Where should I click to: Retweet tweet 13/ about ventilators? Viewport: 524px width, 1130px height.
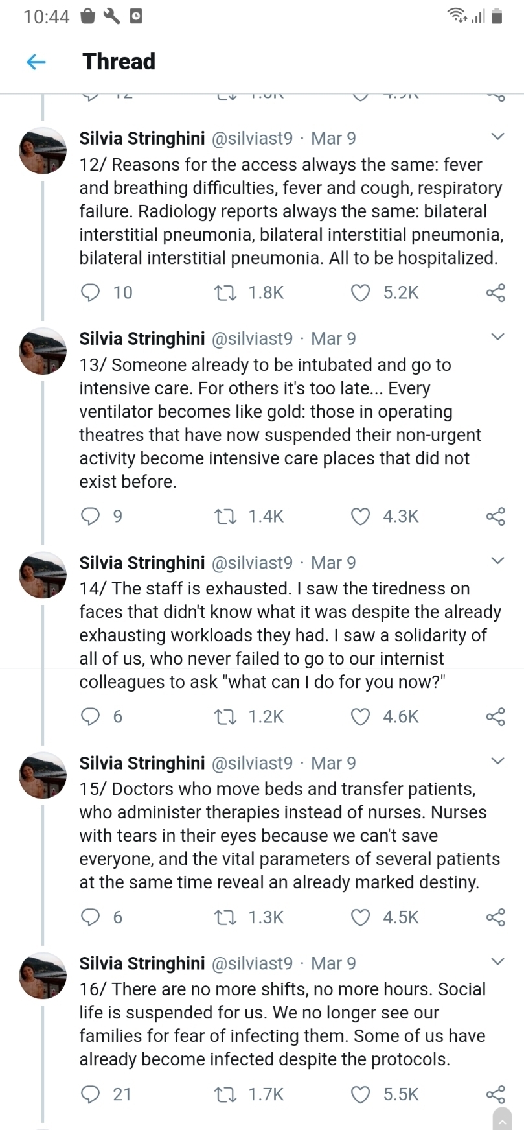[x=224, y=517]
